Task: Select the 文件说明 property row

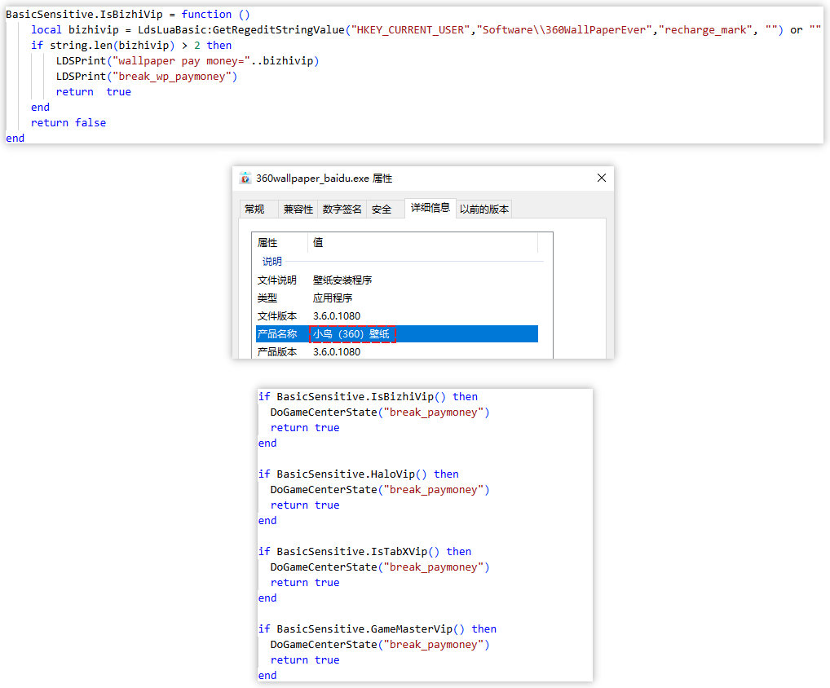Action: [x=277, y=280]
